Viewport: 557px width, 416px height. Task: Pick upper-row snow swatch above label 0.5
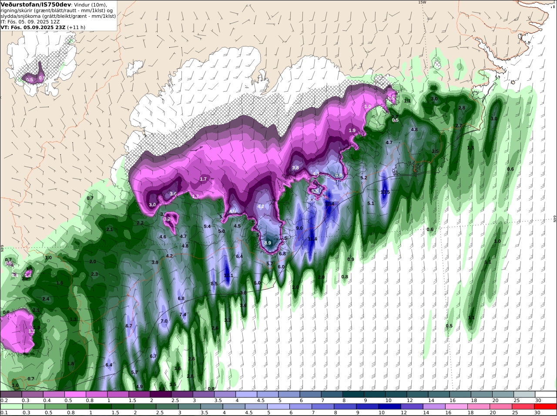(75, 394)
